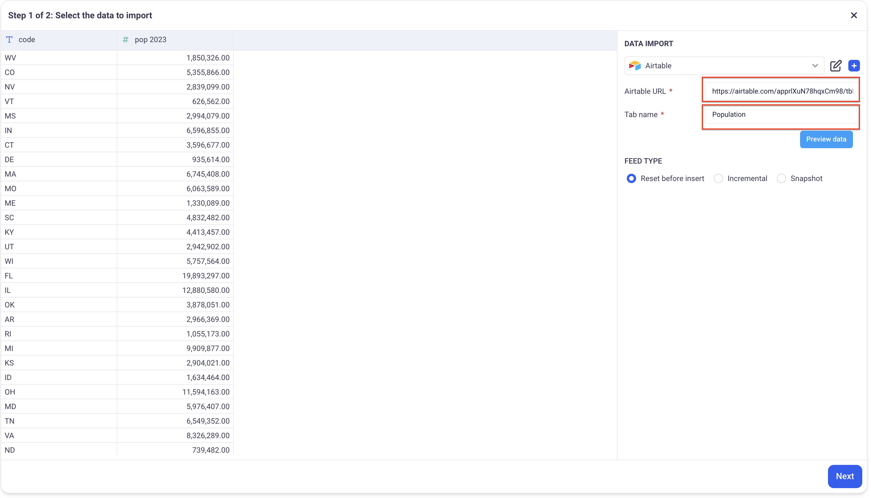
Task: Click the code column header
Action: tap(27, 40)
